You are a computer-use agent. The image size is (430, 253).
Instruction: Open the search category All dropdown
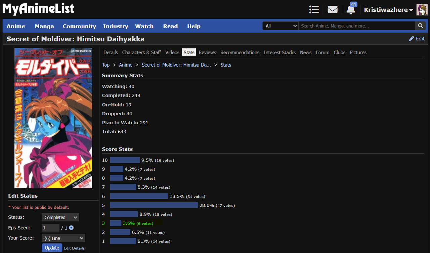(x=281, y=26)
